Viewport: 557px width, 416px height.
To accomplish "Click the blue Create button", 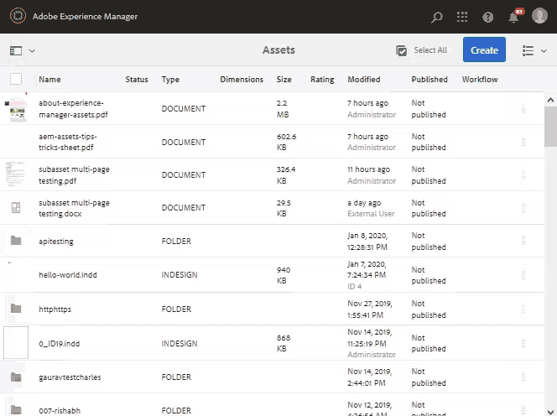I will coord(484,50).
